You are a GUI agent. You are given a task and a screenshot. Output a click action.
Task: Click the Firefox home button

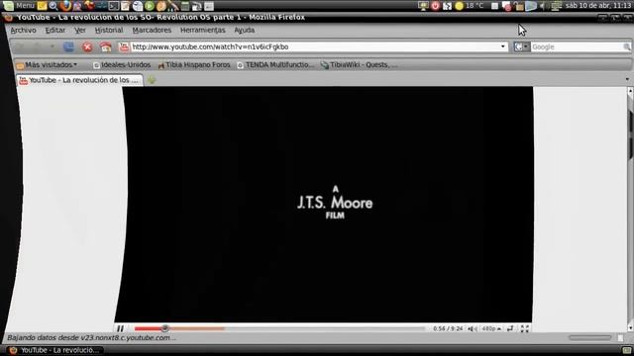point(106,47)
